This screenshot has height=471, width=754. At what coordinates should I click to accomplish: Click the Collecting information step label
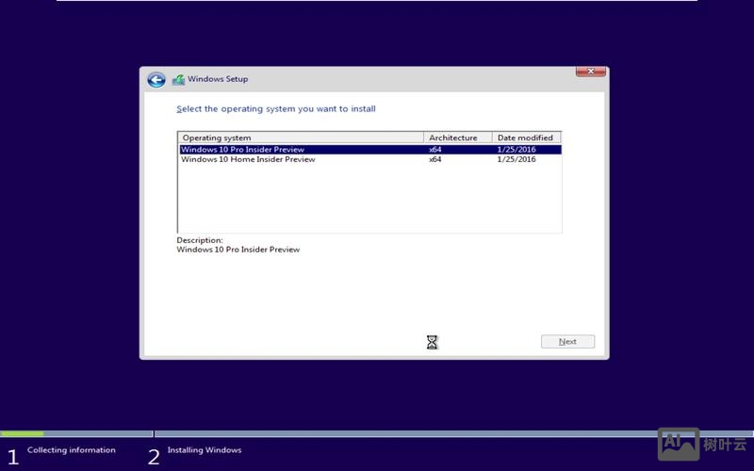[72, 450]
